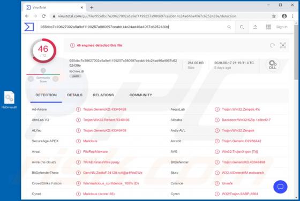Click the community score marker pin
The image size is (300, 201).
pos(43,71)
